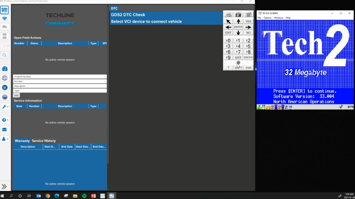Open Outlook from the taskbar

coord(39,196)
